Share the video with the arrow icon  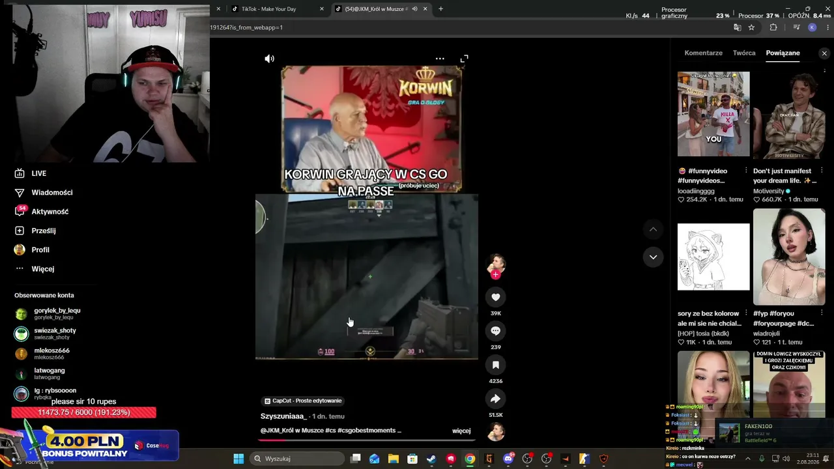tap(496, 399)
